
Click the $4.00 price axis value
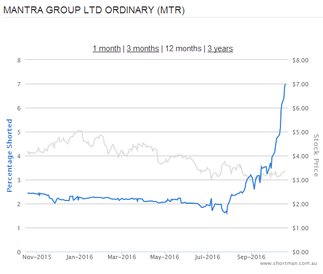[300, 156]
